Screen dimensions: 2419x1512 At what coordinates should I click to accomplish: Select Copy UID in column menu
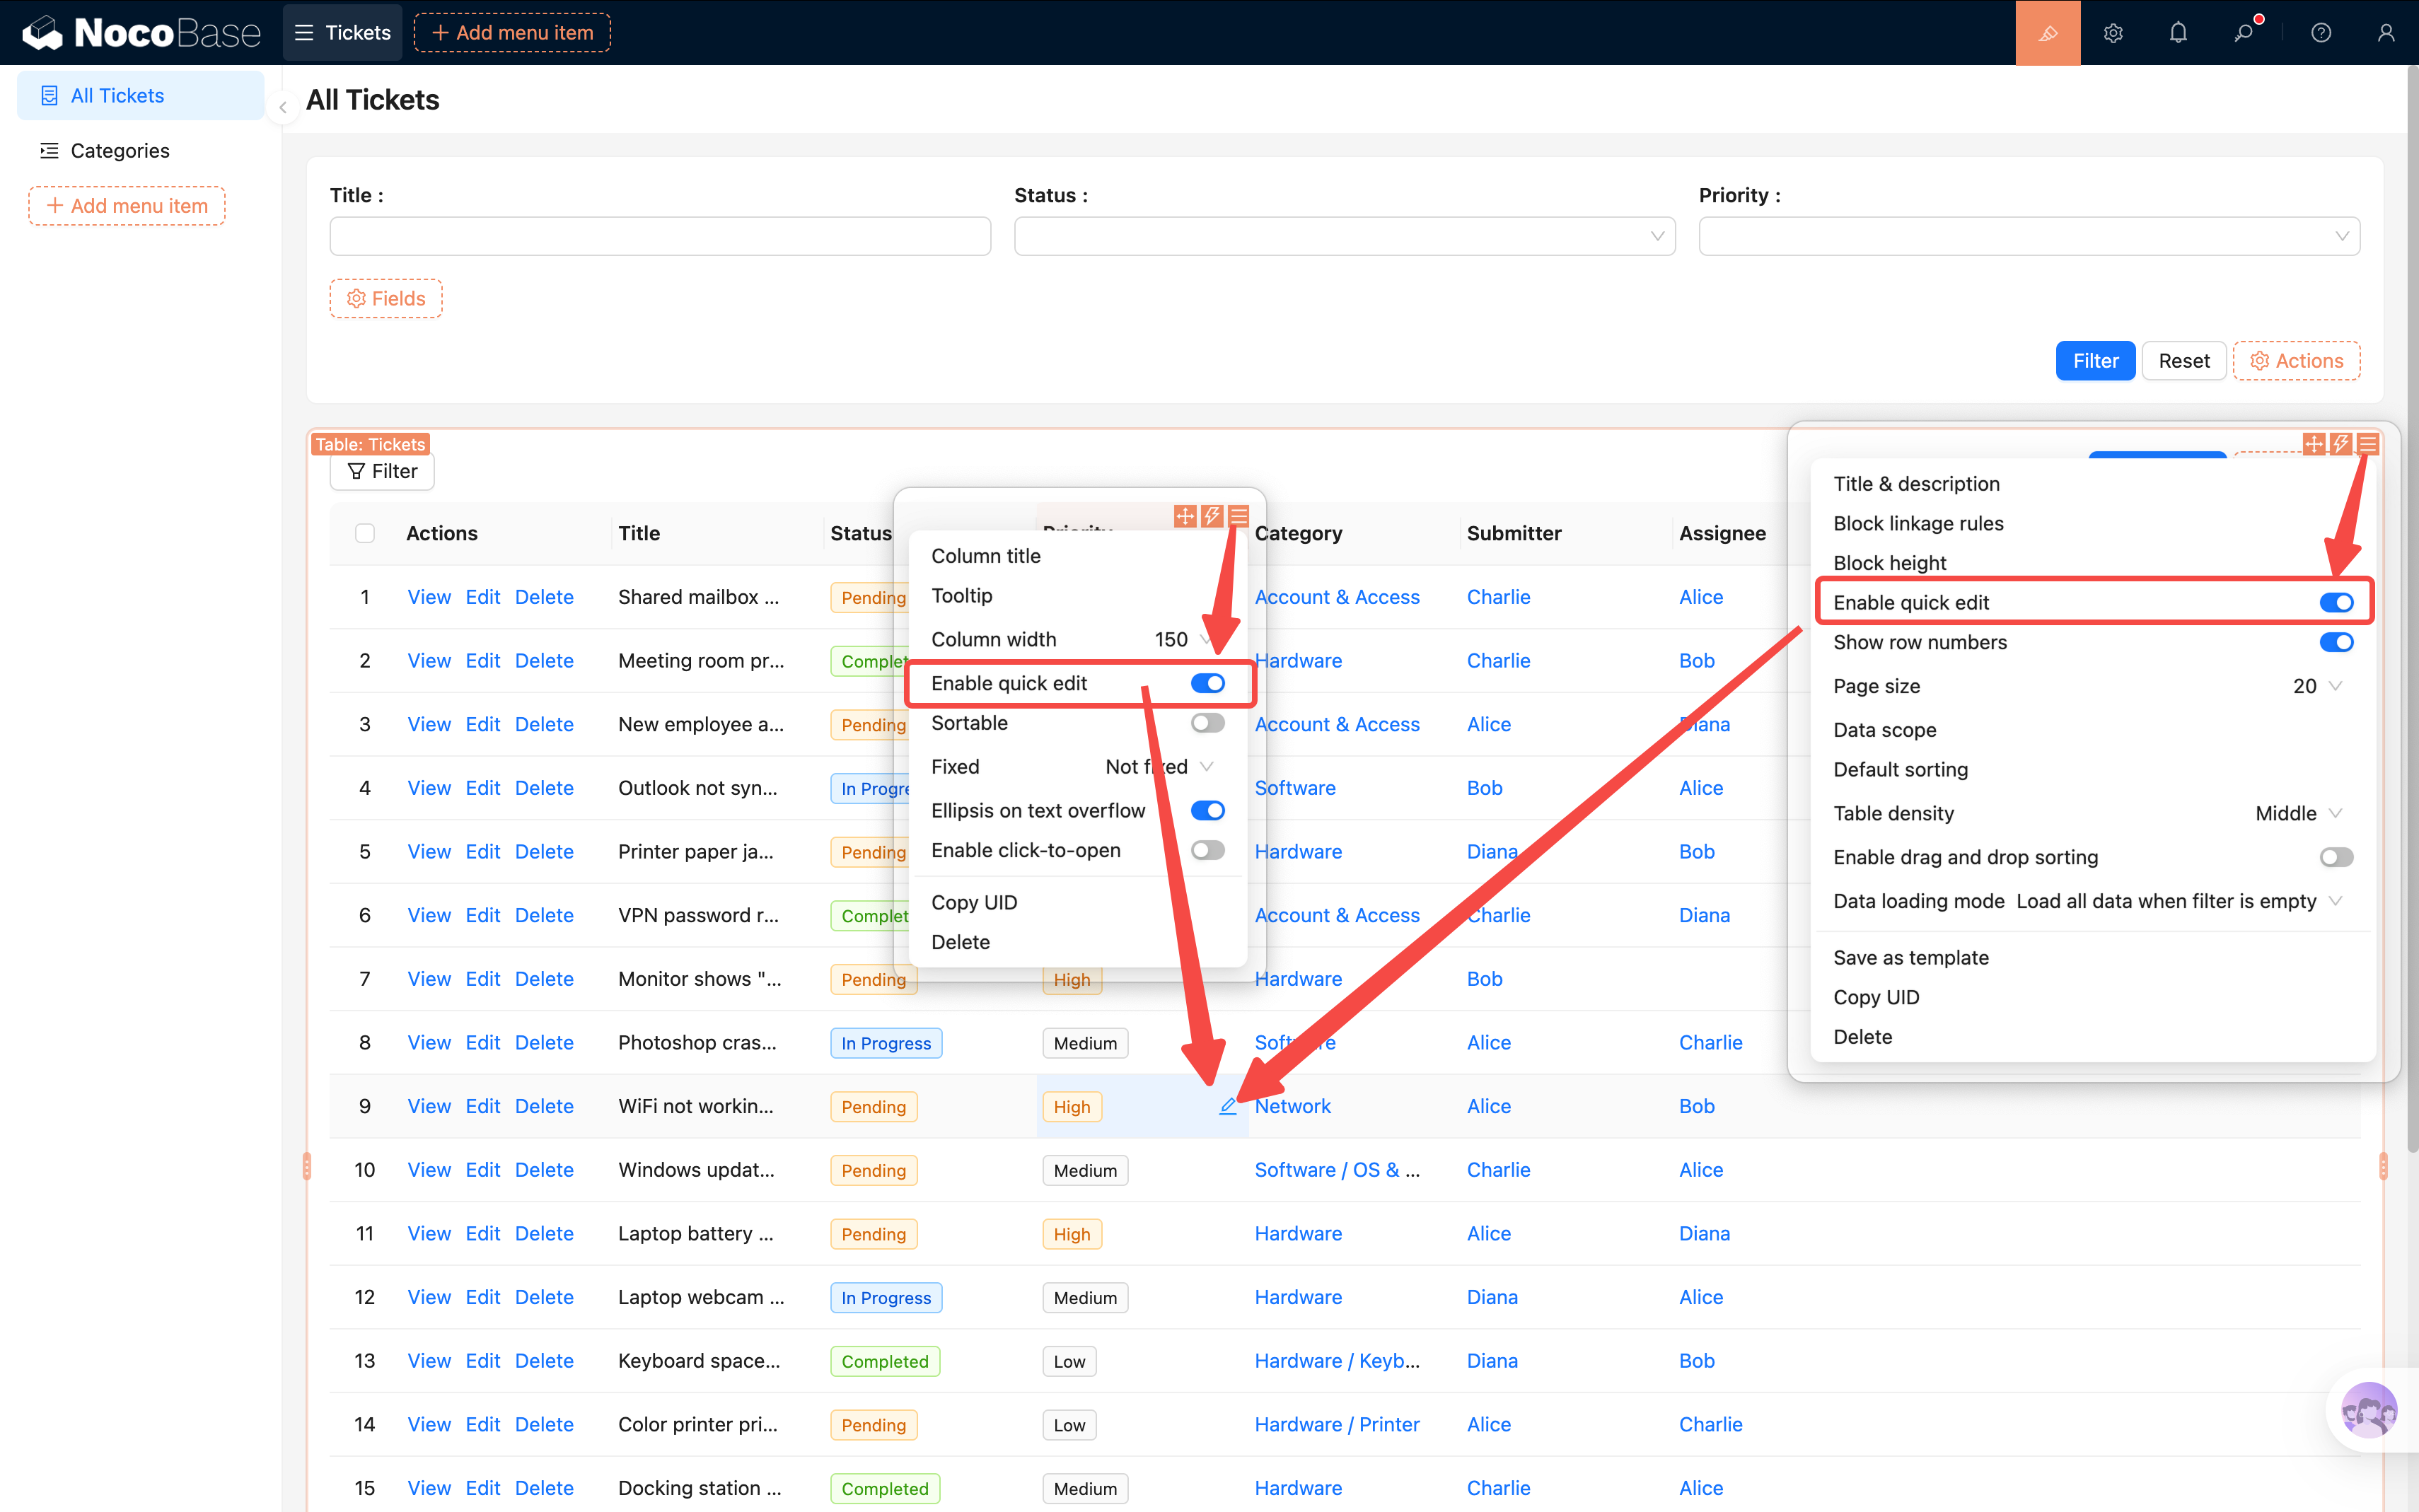coord(973,902)
